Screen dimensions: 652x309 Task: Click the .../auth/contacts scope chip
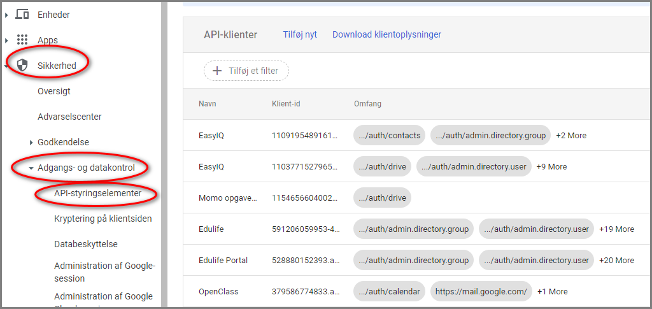point(389,136)
